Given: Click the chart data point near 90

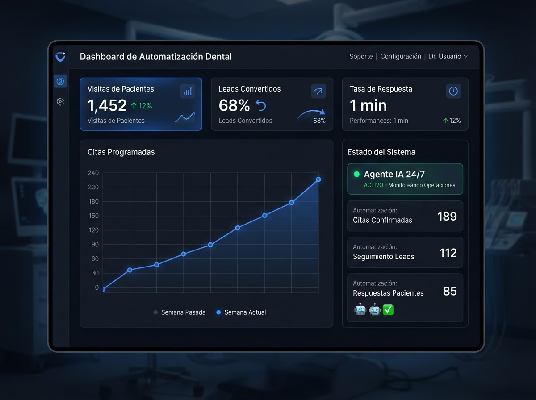Looking at the screenshot, I should [210, 245].
